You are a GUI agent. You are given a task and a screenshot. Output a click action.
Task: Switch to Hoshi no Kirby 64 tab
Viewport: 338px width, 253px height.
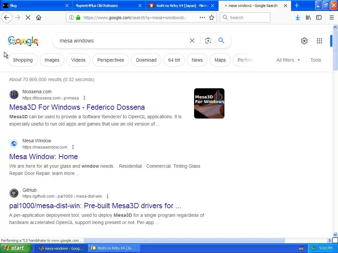181,6
